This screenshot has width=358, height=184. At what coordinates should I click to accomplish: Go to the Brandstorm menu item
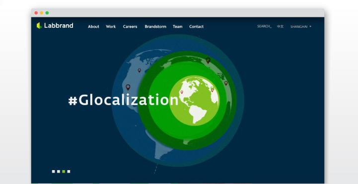click(x=155, y=26)
